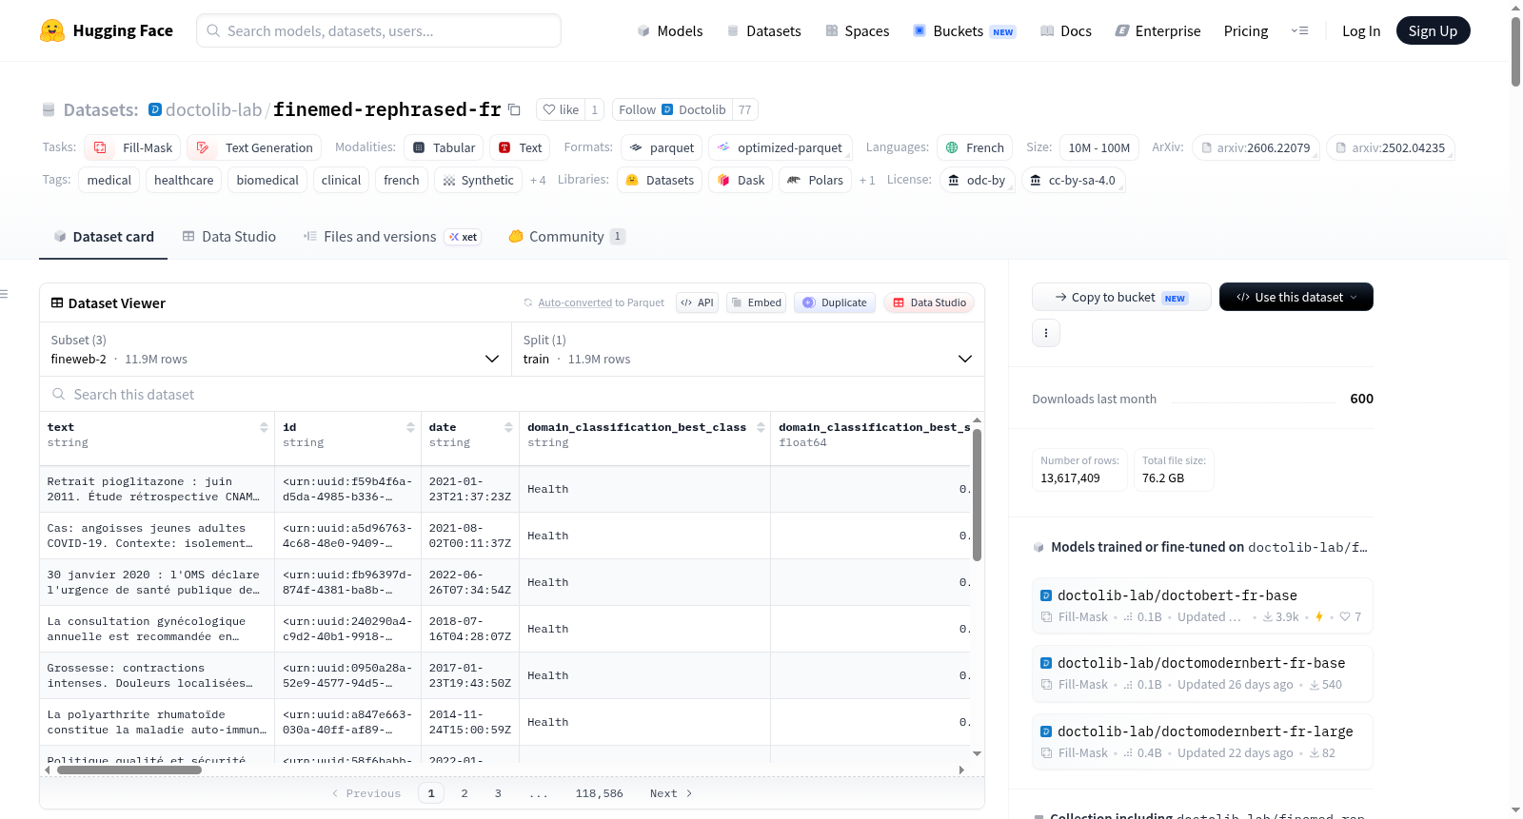Click the Dask library tag
1523x819 pixels.
coord(741,180)
